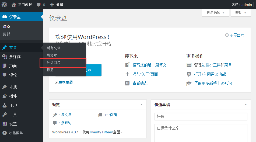Click the home icon beside 易百教程

click(x=14, y=5)
